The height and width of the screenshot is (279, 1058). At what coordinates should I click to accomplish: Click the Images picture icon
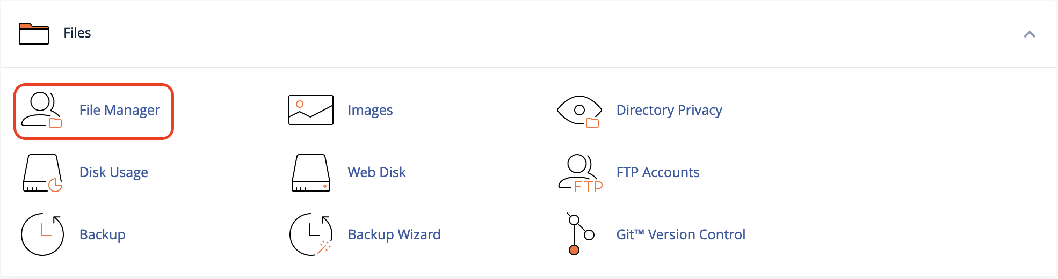[x=311, y=110]
